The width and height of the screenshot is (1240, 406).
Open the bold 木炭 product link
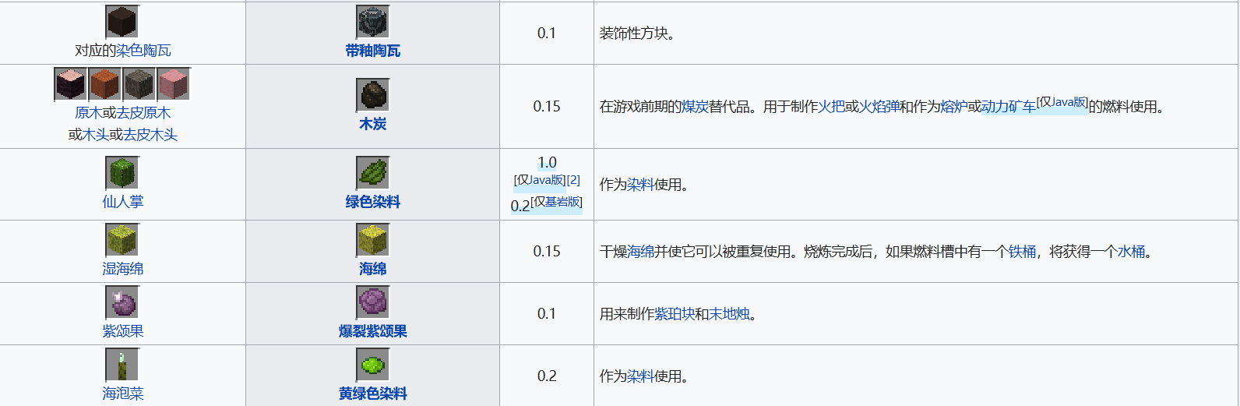(372, 124)
